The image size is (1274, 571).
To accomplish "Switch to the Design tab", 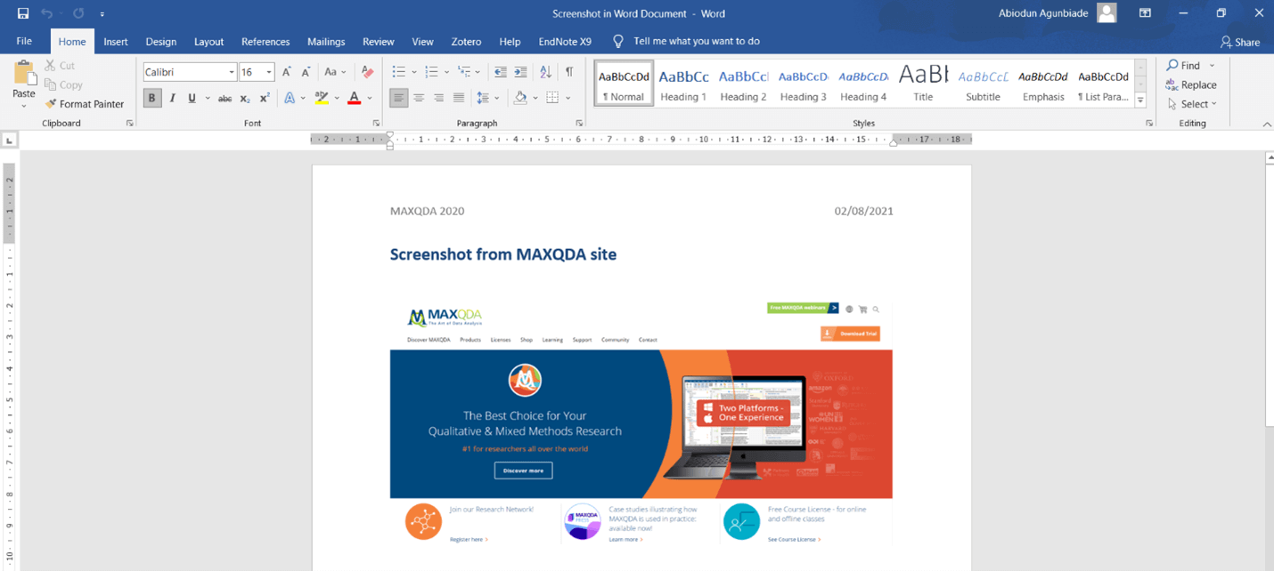I will [161, 42].
